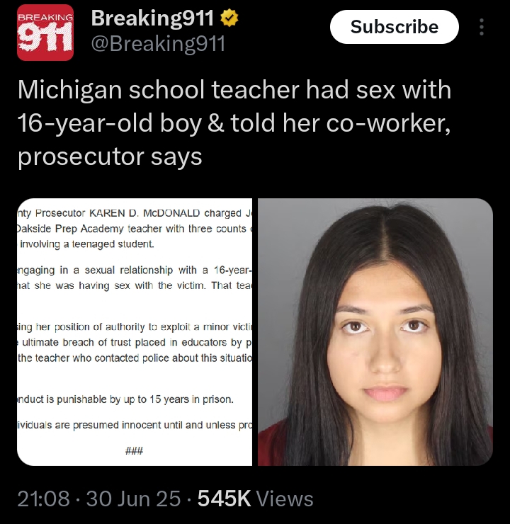
Task: Click the 21:08 post timestamp
Action: (43, 499)
